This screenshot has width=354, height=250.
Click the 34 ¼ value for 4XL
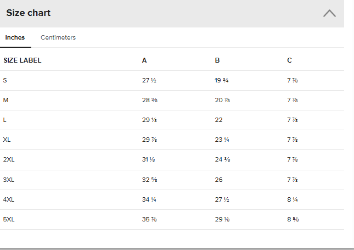click(x=149, y=199)
